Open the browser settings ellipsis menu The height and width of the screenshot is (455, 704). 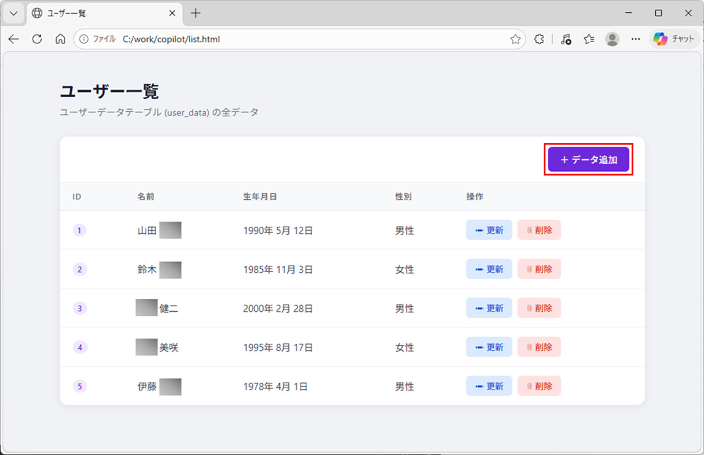tap(636, 39)
